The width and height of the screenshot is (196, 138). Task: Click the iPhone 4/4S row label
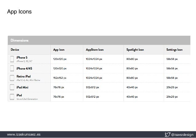pyautogui.click(x=24, y=68)
